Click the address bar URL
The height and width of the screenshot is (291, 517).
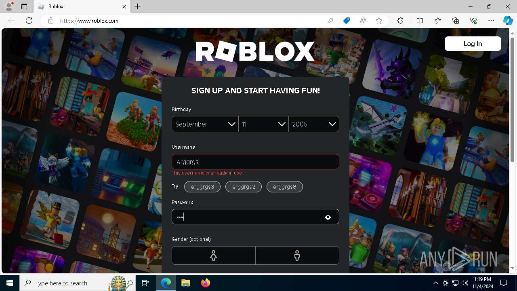click(x=89, y=21)
